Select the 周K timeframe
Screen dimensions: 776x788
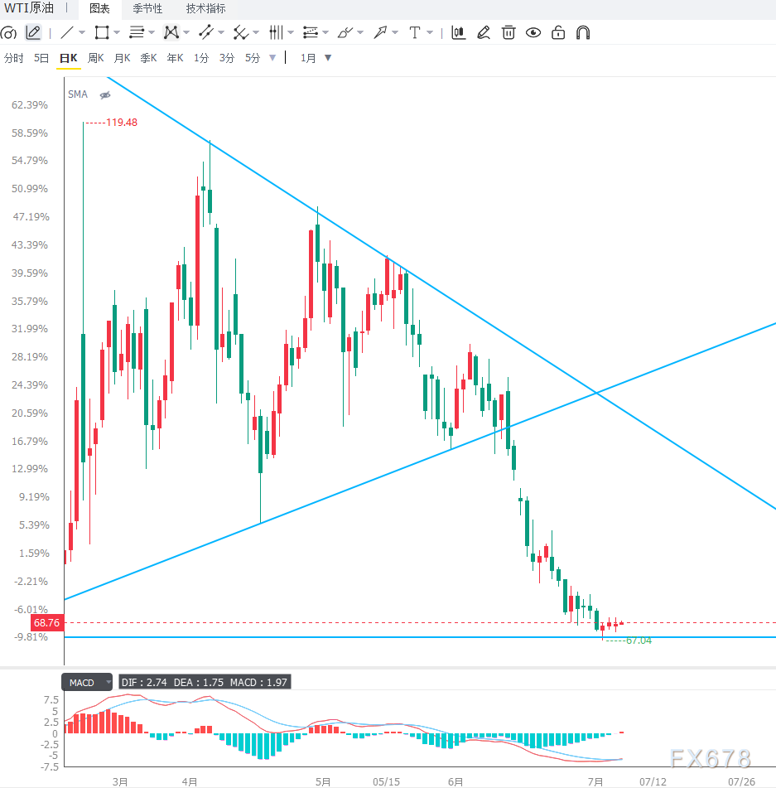[x=95, y=58]
